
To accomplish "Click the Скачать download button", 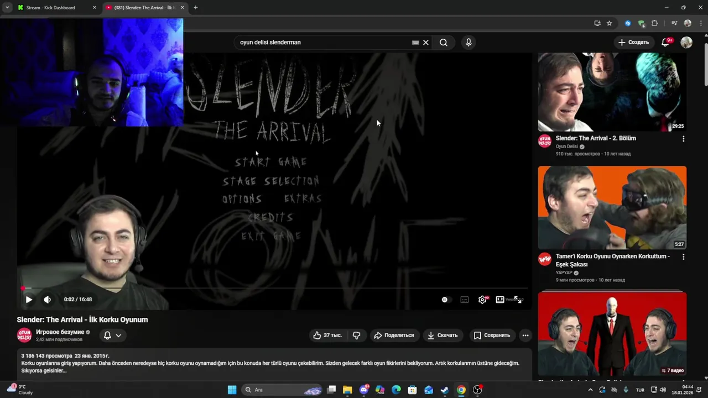I will (442, 336).
